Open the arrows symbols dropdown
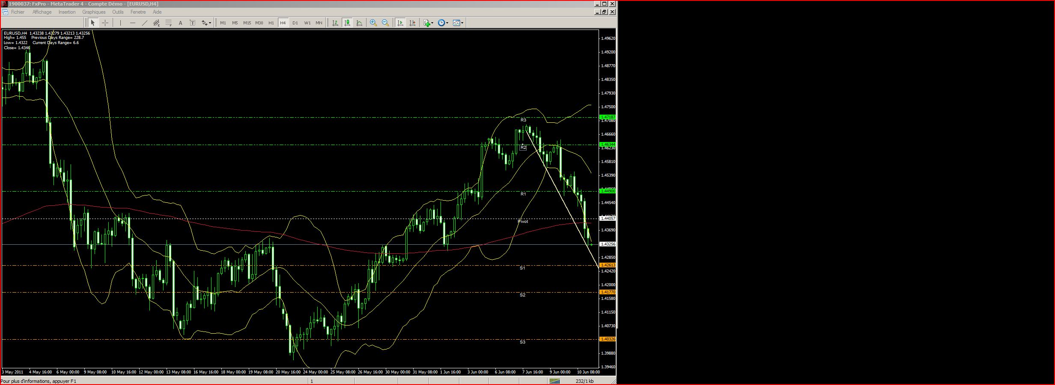The image size is (1055, 385). tap(207, 23)
